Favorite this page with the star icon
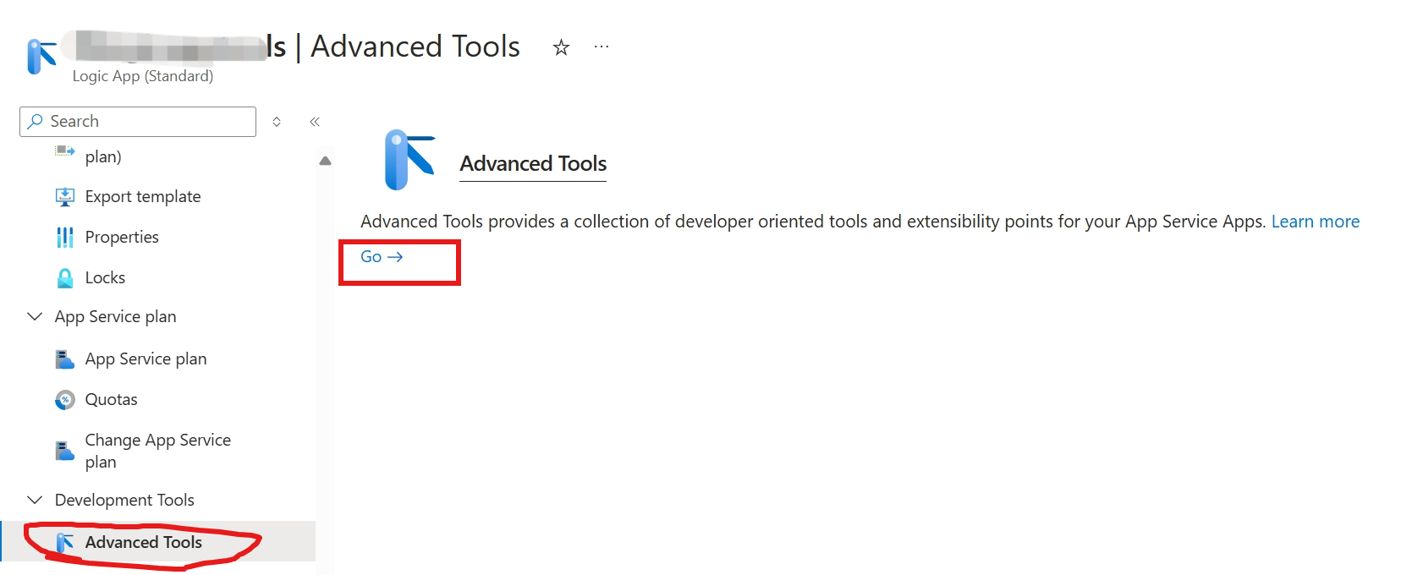Screen dimensions: 1423x575 tap(561, 47)
